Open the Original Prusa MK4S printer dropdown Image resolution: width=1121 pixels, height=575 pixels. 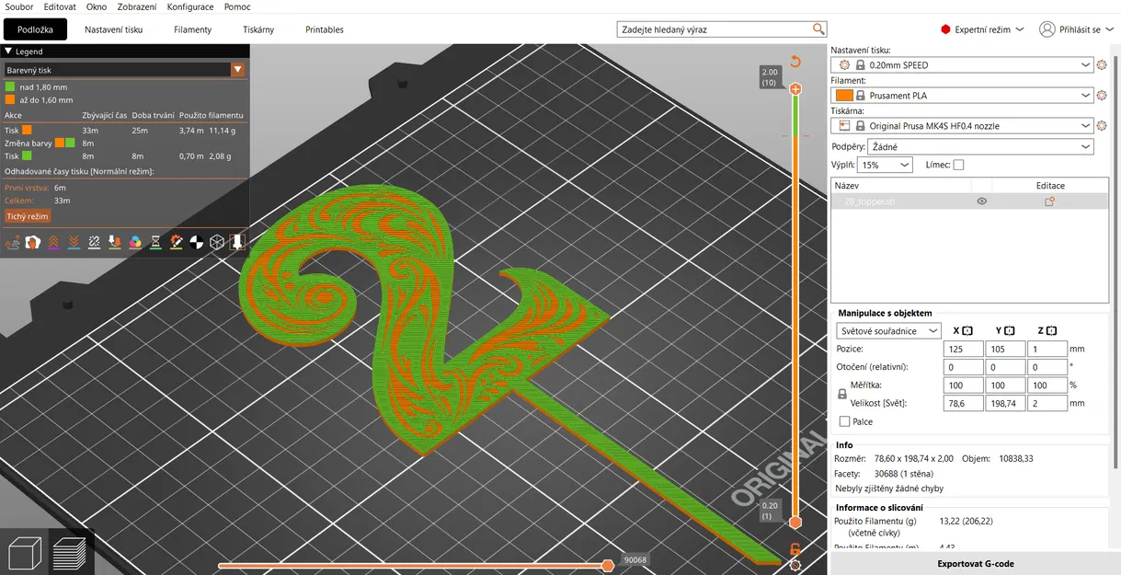[962, 126]
